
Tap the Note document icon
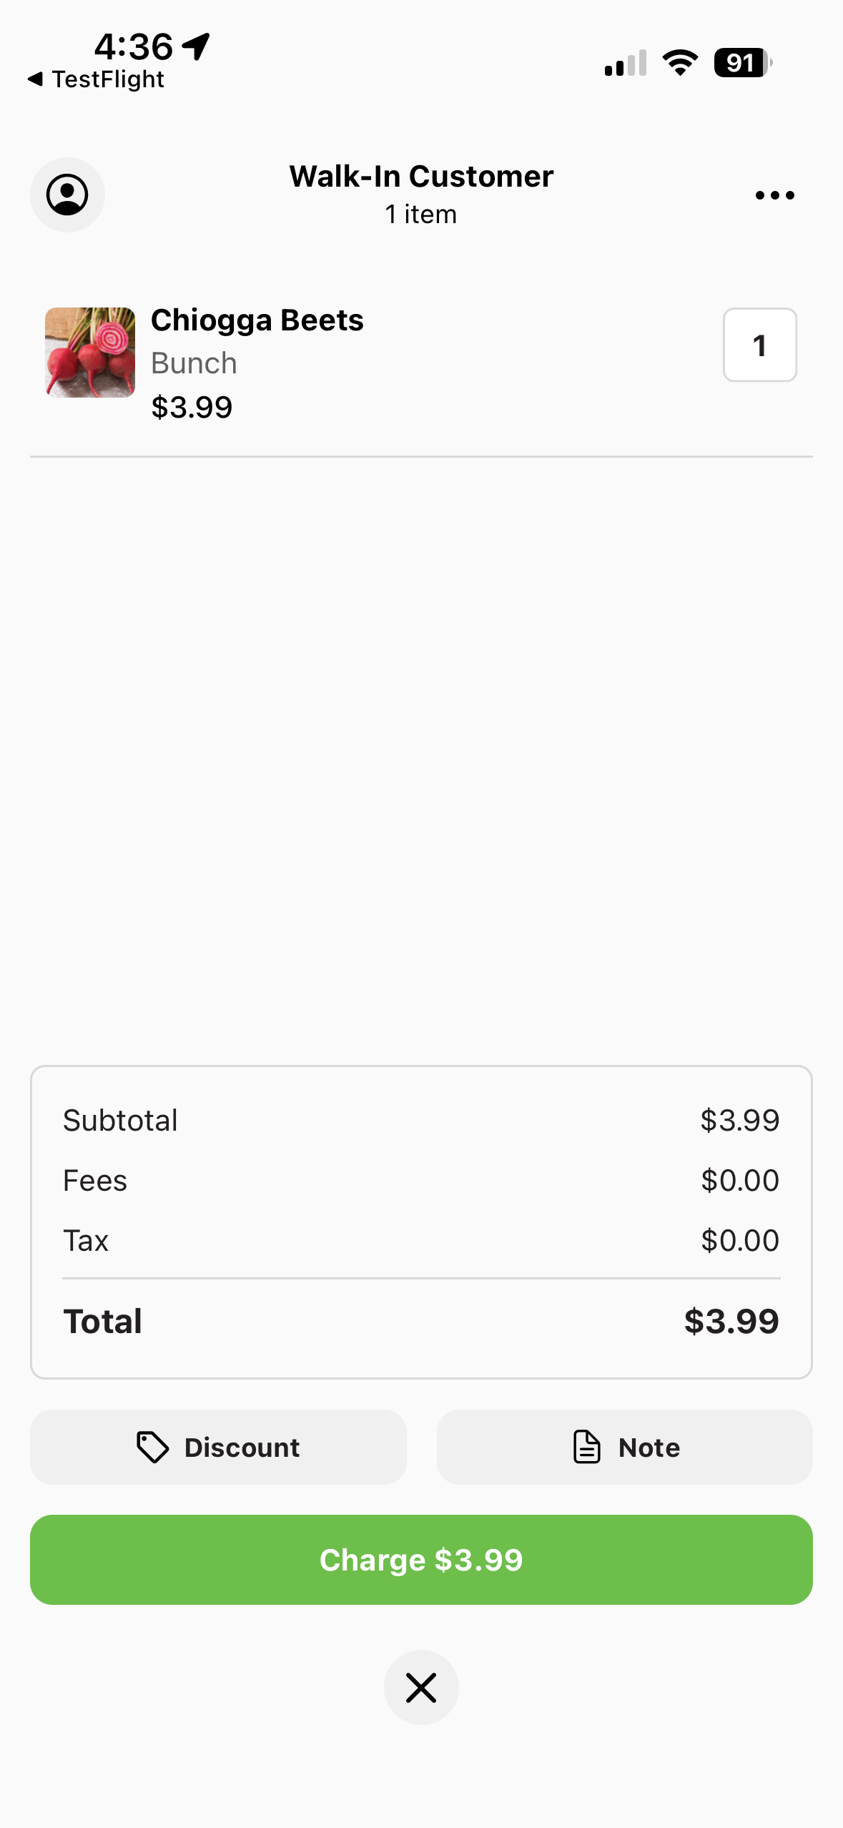[587, 1447]
